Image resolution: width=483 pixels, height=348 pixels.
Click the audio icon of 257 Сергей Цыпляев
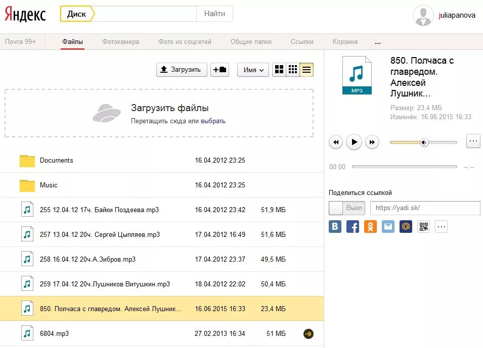tap(27, 234)
